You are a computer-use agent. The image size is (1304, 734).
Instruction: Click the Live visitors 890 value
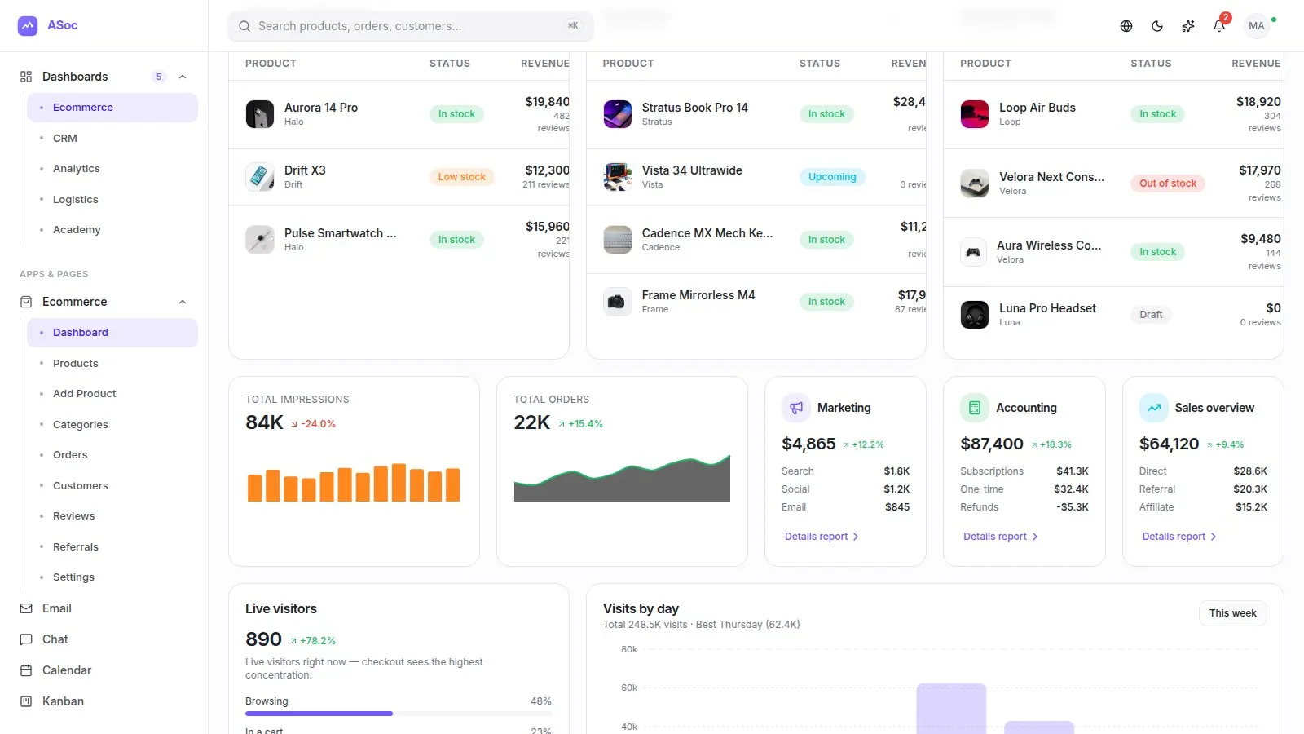point(263,639)
